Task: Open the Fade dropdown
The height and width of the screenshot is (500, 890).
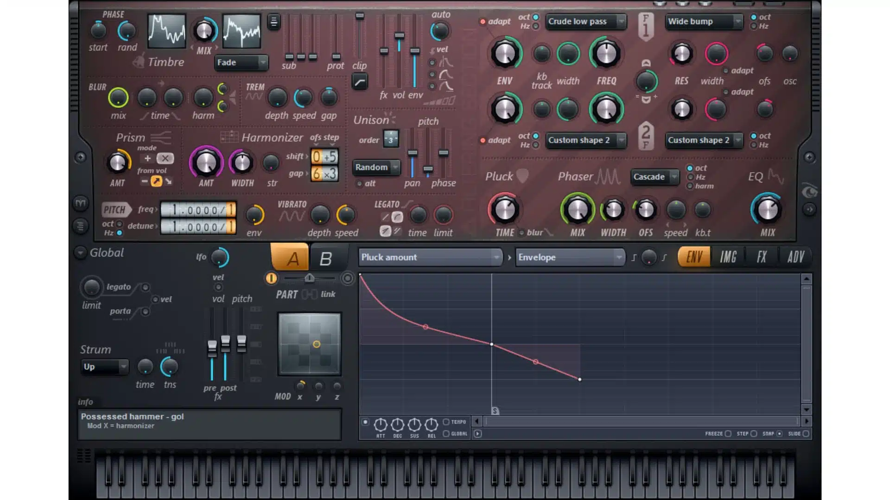Action: point(242,62)
